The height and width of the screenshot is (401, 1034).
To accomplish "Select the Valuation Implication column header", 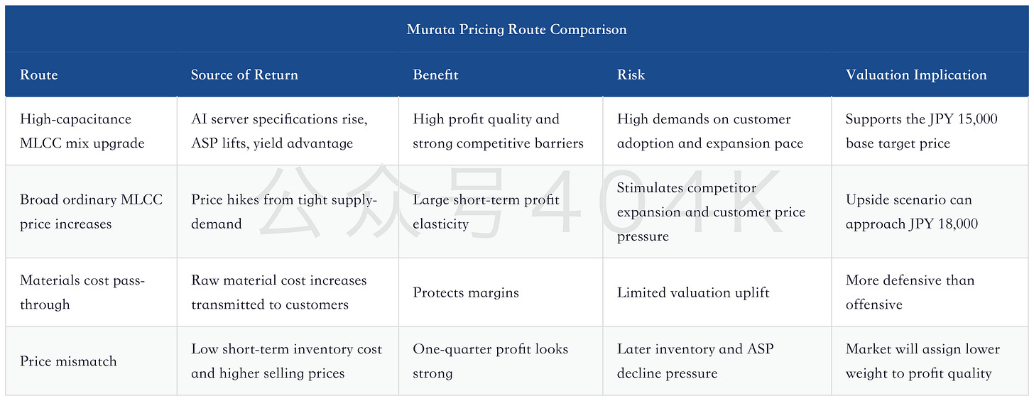I will tap(916, 75).
